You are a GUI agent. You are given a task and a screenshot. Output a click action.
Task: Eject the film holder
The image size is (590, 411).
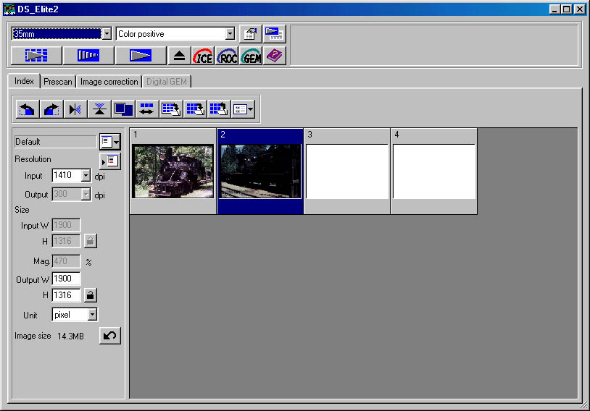pyautogui.click(x=179, y=56)
